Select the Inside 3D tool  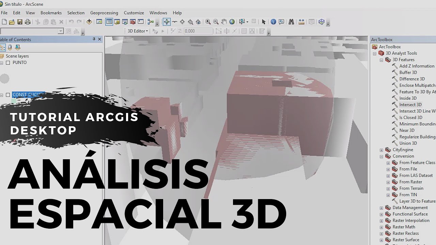[x=408, y=98]
